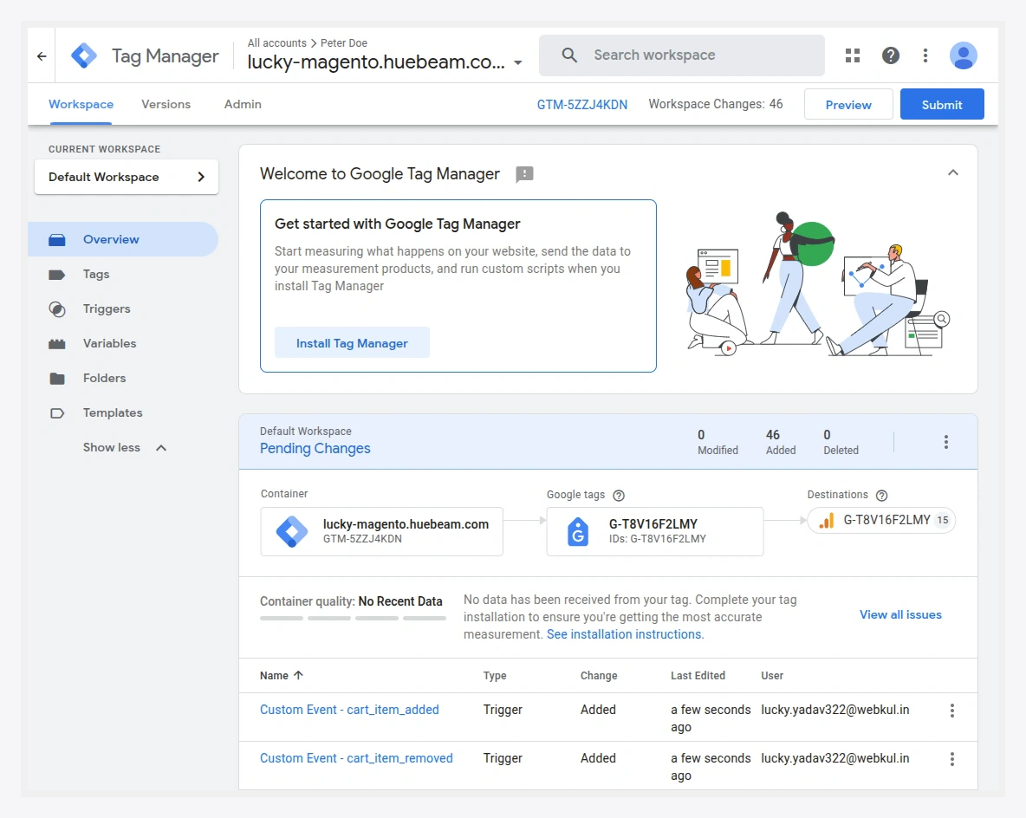This screenshot has width=1026, height=818.
Task: Click the G-T8V16F2LMY Google tag card
Action: [x=655, y=531]
